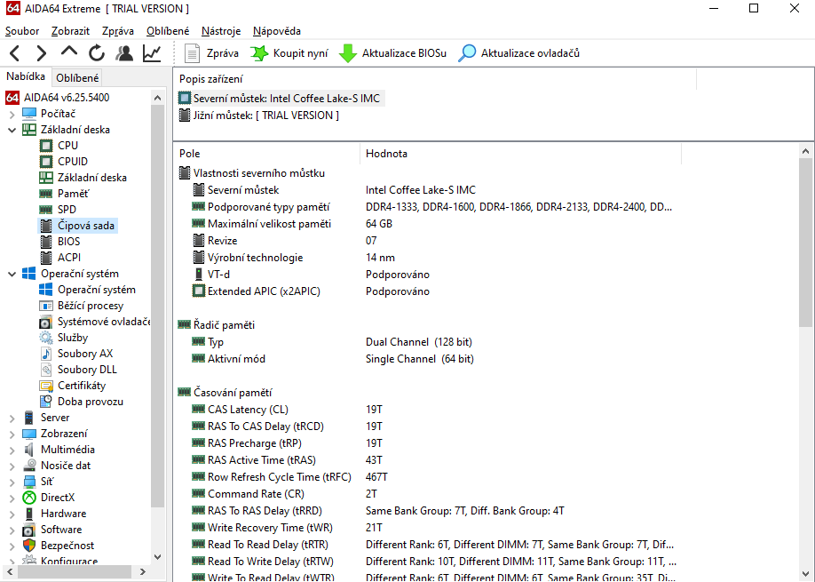Click Koupit nyní toolbar button

click(289, 53)
